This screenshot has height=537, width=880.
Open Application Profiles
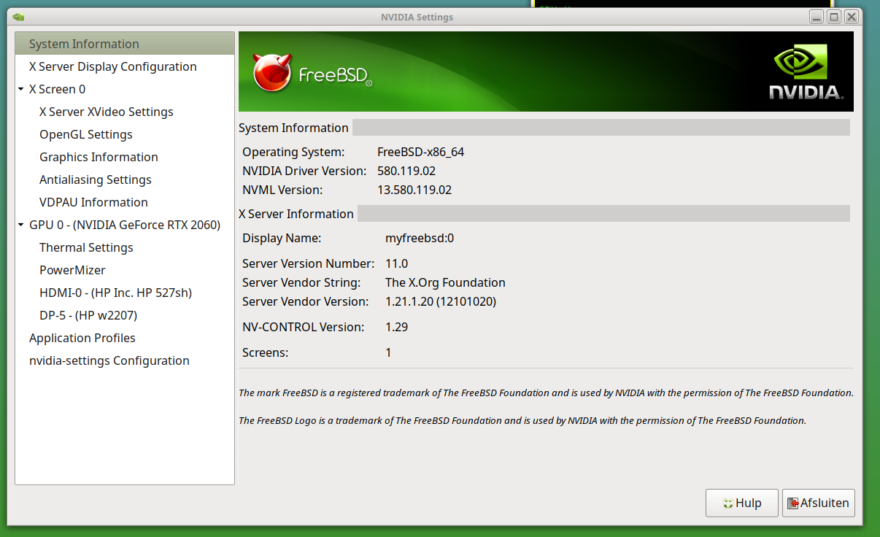tap(82, 338)
